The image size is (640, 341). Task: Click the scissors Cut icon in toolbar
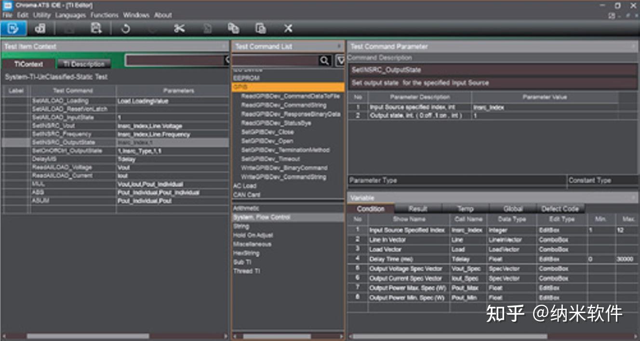point(179,28)
